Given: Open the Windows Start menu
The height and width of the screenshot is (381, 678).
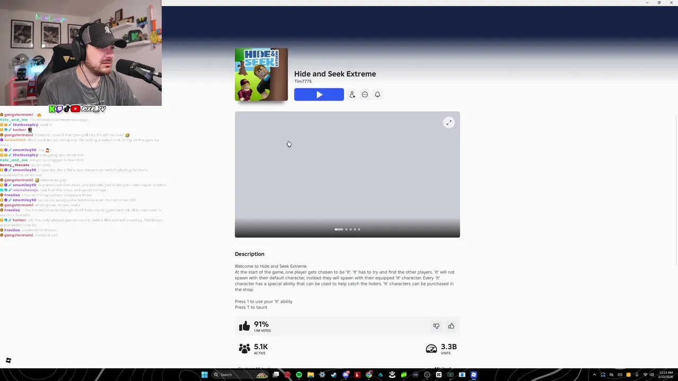Looking at the screenshot, I should coord(204,375).
